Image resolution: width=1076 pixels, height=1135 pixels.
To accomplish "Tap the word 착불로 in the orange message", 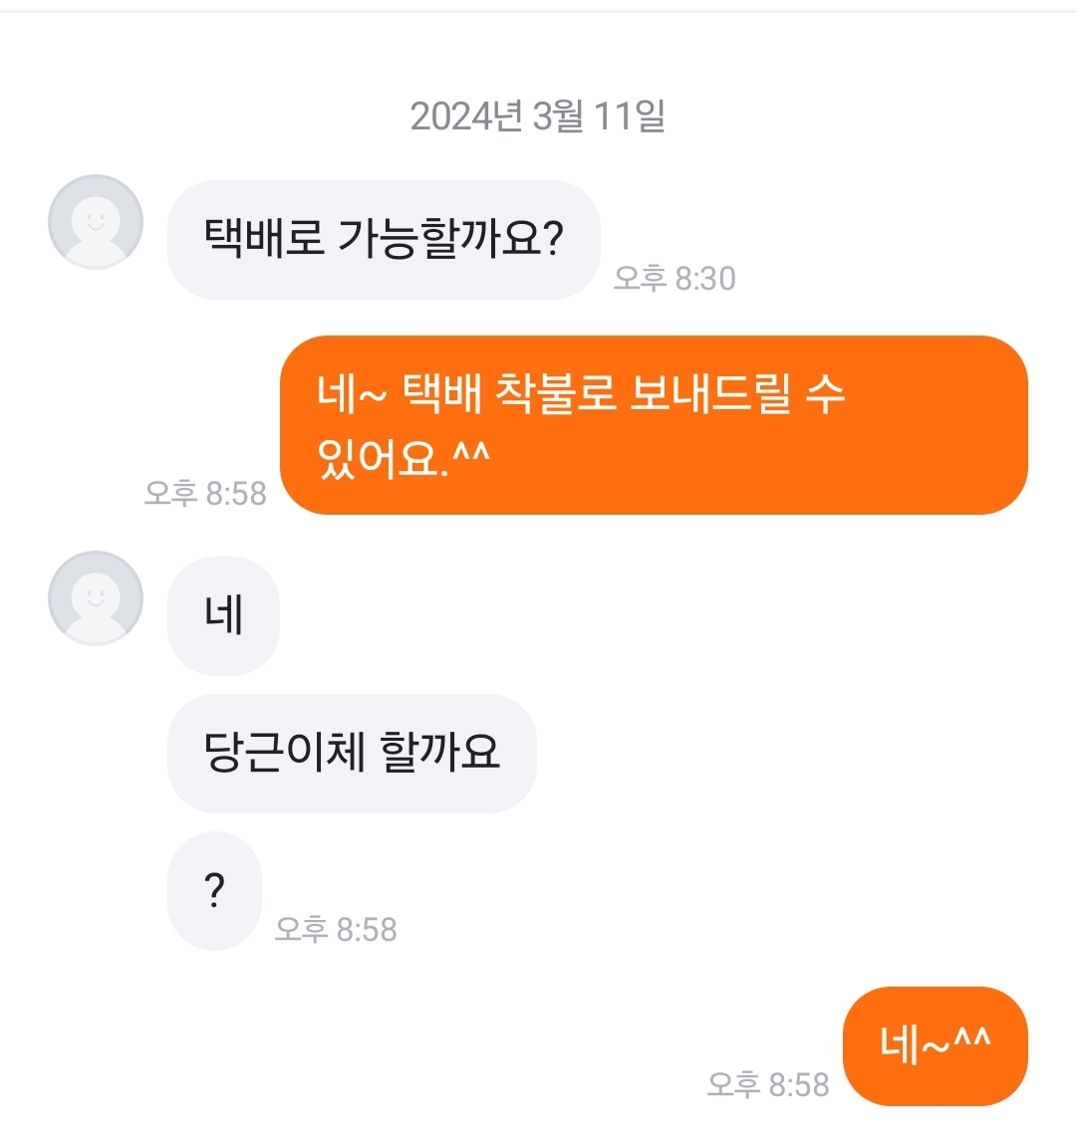I will pos(556,394).
